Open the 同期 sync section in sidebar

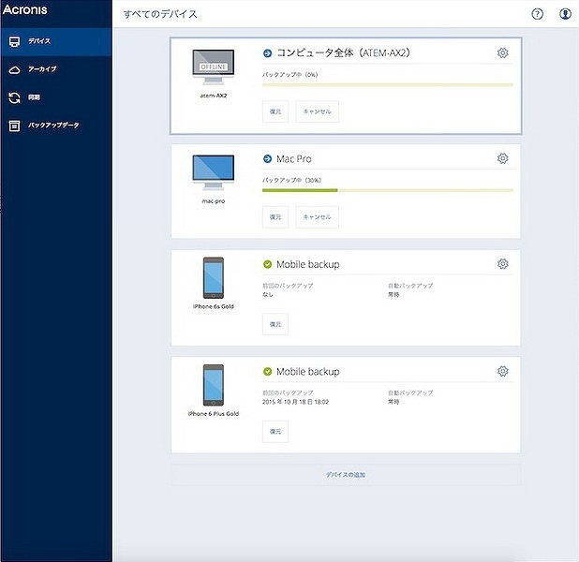56,97
